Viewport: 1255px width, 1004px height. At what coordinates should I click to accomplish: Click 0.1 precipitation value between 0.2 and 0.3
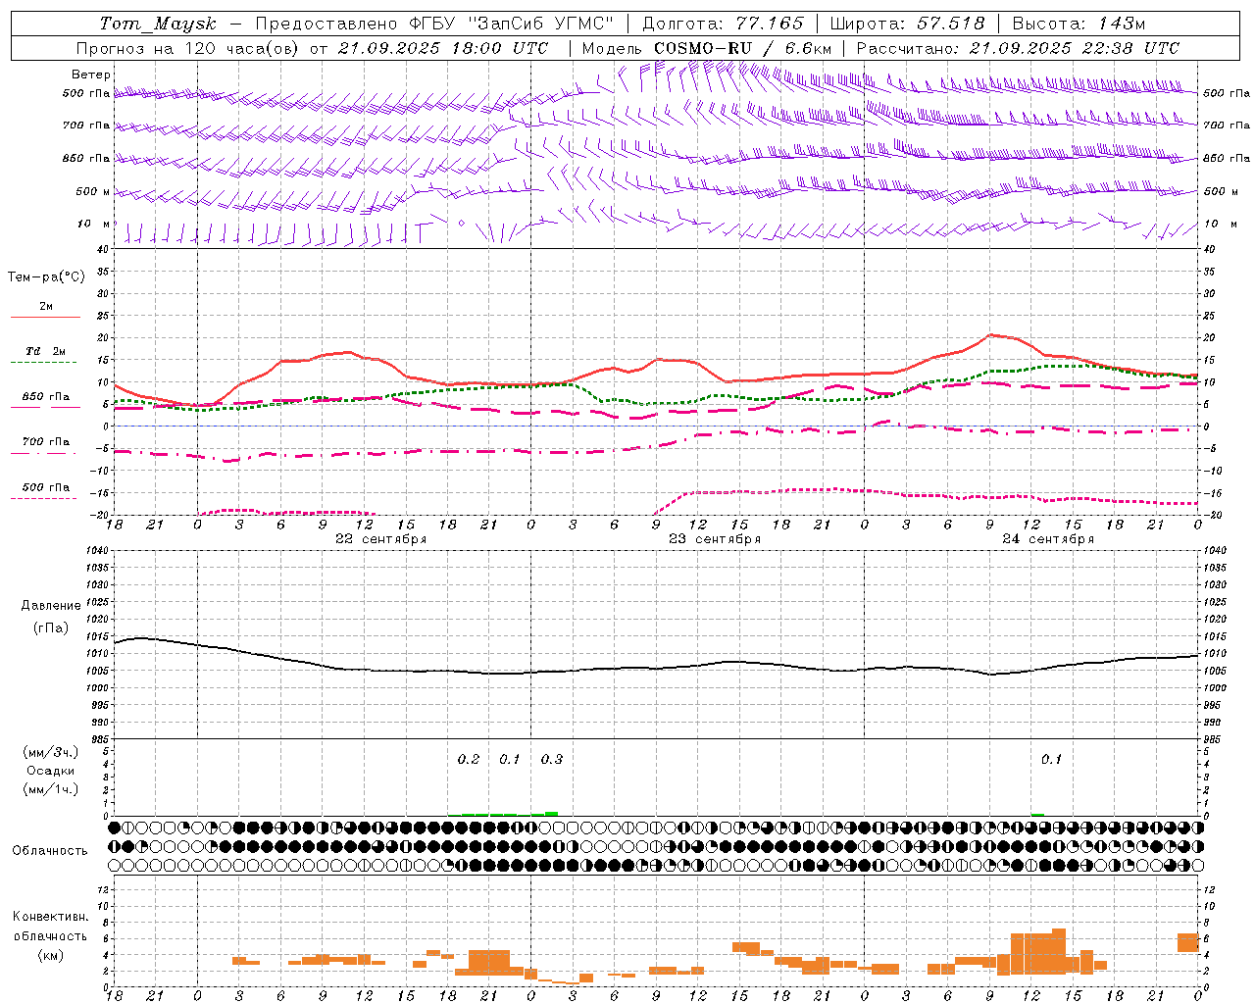(510, 759)
